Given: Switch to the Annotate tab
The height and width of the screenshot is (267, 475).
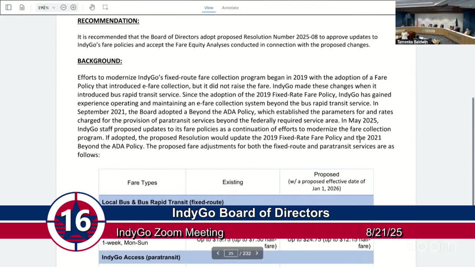Looking at the screenshot, I should [230, 7].
